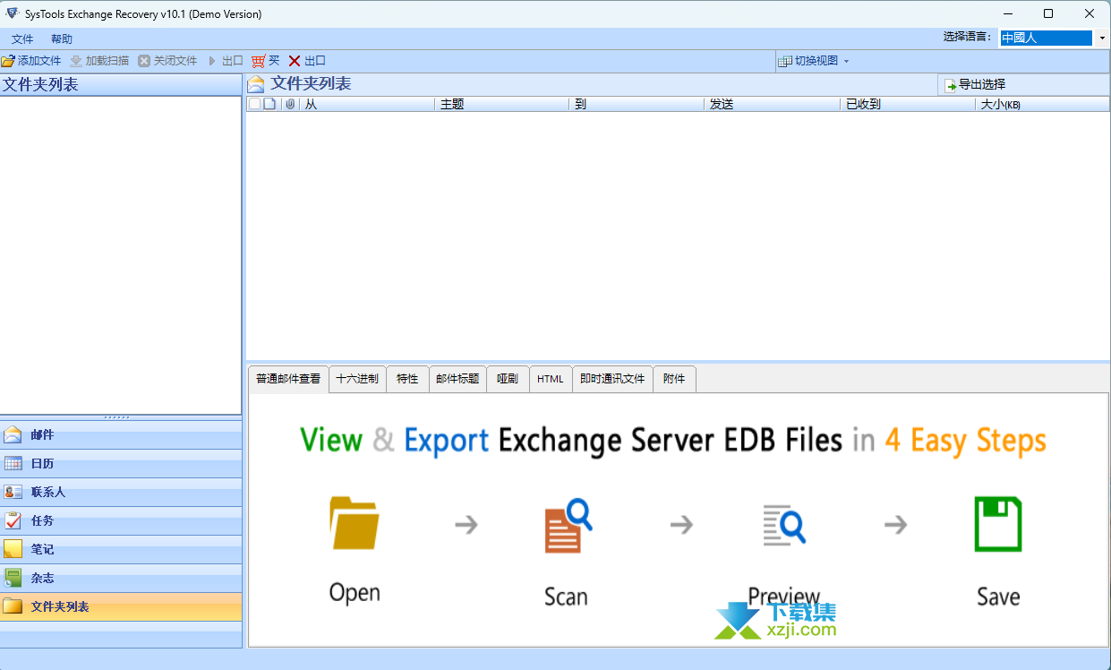1111x670 pixels.
Task: Click the document type column header icon
Action: (x=269, y=104)
